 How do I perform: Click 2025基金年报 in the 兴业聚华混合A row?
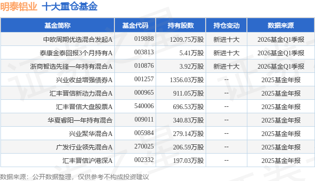pos(281,134)
